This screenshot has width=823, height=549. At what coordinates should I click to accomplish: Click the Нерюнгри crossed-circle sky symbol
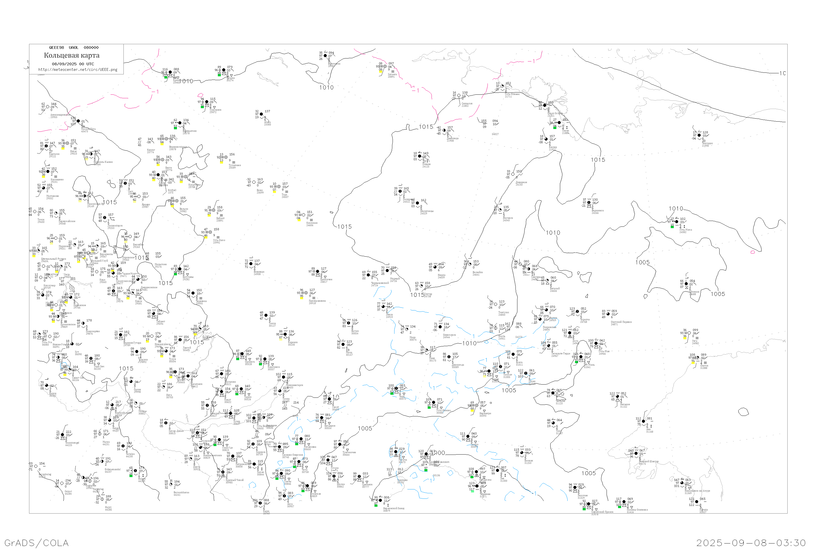[x=477, y=406]
